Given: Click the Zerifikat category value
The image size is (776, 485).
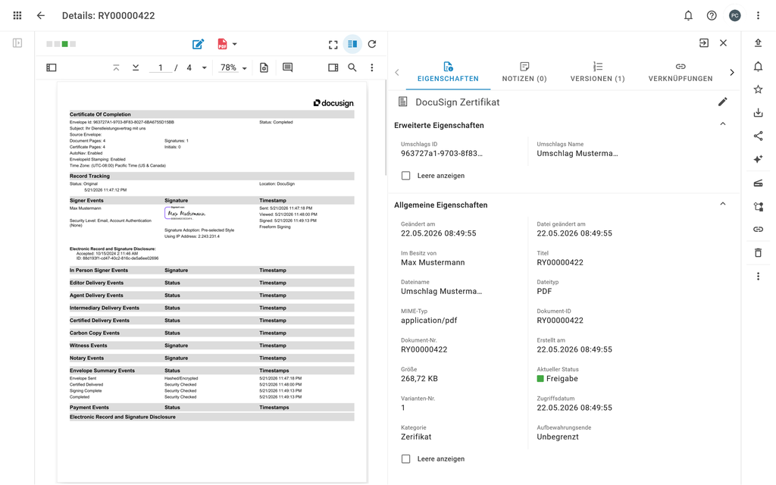Looking at the screenshot, I should point(416,437).
